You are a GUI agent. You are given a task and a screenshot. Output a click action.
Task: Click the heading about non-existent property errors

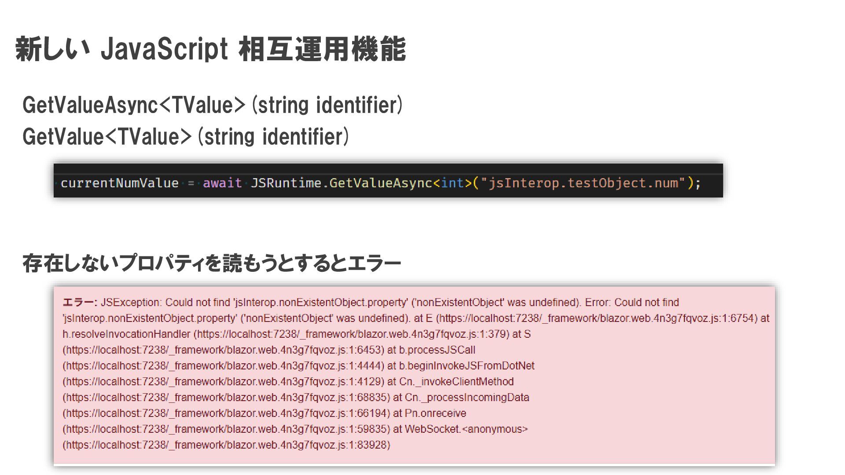[211, 263]
